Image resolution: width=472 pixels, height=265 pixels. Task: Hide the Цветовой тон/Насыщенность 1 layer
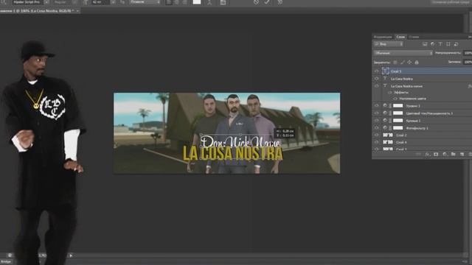point(377,113)
